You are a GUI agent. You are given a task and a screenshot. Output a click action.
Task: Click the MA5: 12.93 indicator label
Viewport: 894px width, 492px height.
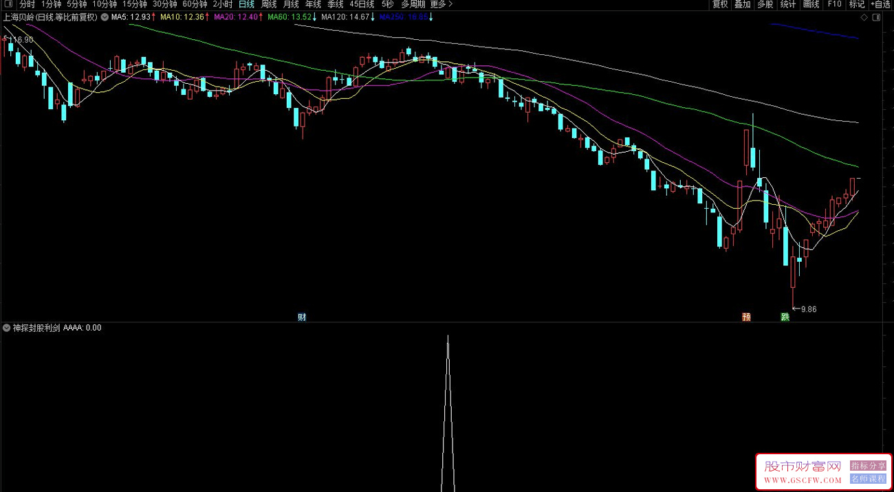pyautogui.click(x=133, y=17)
